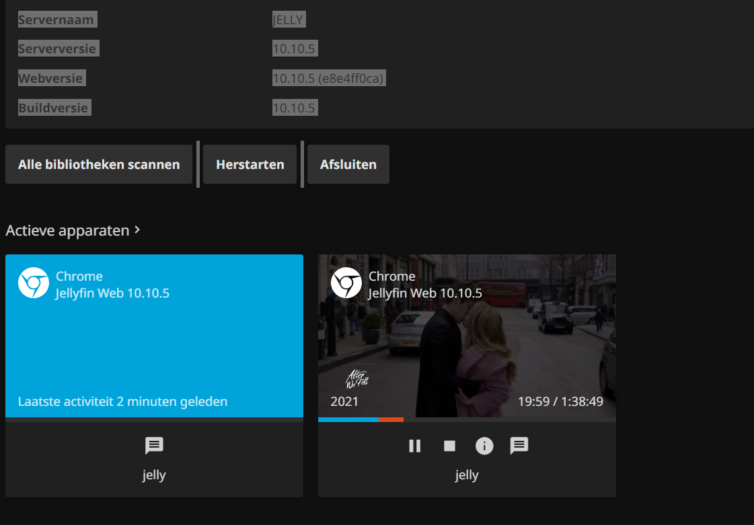The image size is (754, 525).
Task: Click the Webversie value 10.10.5 (e8e4ff0ca)
Action: click(328, 79)
